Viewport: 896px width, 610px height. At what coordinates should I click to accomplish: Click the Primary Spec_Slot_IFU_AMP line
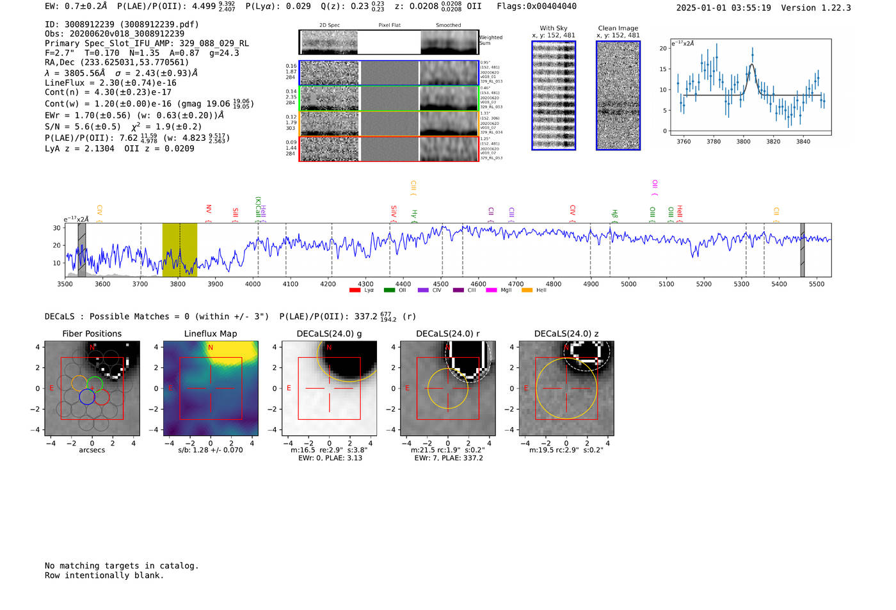[x=147, y=44]
